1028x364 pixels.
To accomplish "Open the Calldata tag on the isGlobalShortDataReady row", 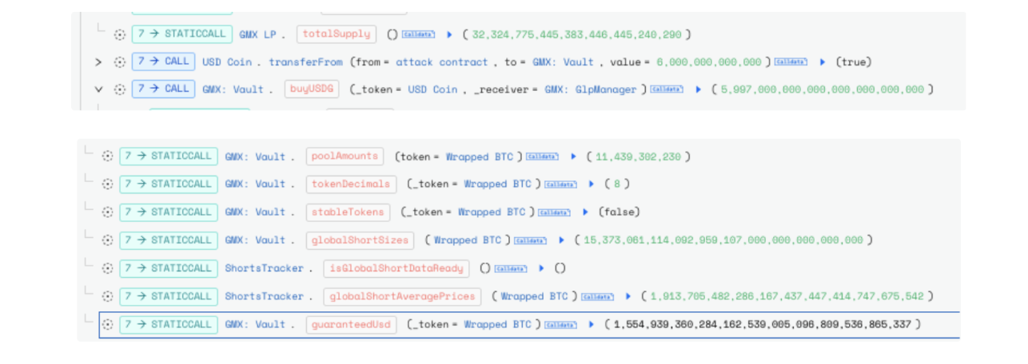I will pos(511,268).
